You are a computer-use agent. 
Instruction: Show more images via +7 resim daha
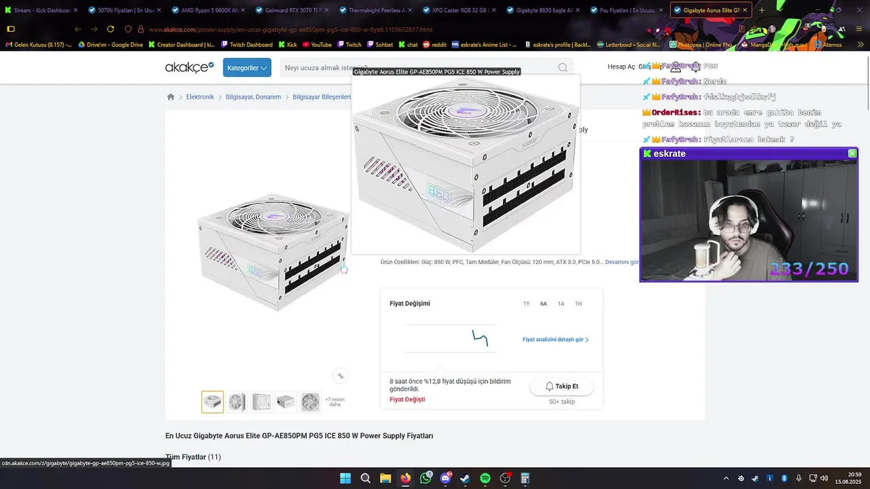coord(334,402)
